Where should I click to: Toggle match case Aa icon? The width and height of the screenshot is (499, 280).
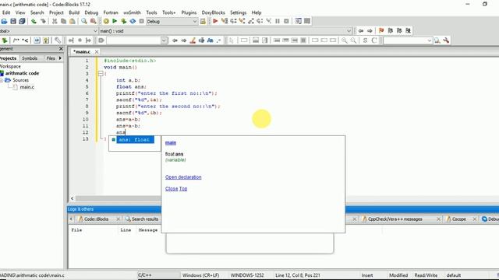click(x=210, y=40)
